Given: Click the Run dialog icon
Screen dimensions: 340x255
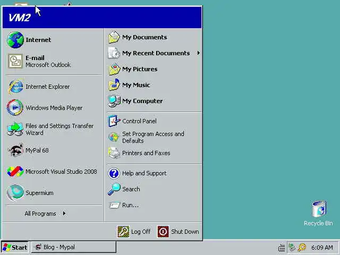Looking at the screenshot, I should coord(114,205).
